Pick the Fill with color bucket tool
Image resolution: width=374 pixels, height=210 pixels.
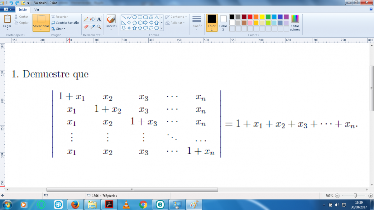click(x=92, y=19)
